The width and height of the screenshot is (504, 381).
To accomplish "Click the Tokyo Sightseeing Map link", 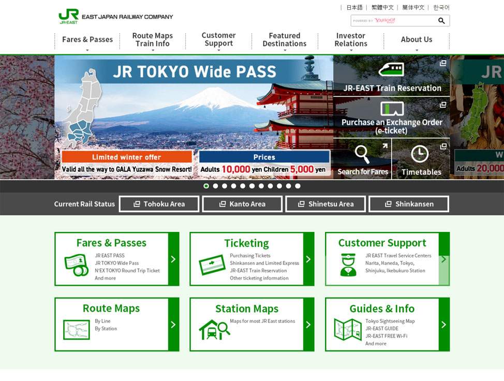I will pyautogui.click(x=390, y=321).
